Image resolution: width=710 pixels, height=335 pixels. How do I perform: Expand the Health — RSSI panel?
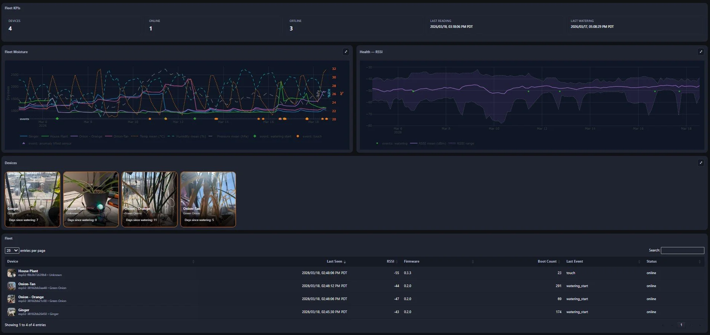701,52
